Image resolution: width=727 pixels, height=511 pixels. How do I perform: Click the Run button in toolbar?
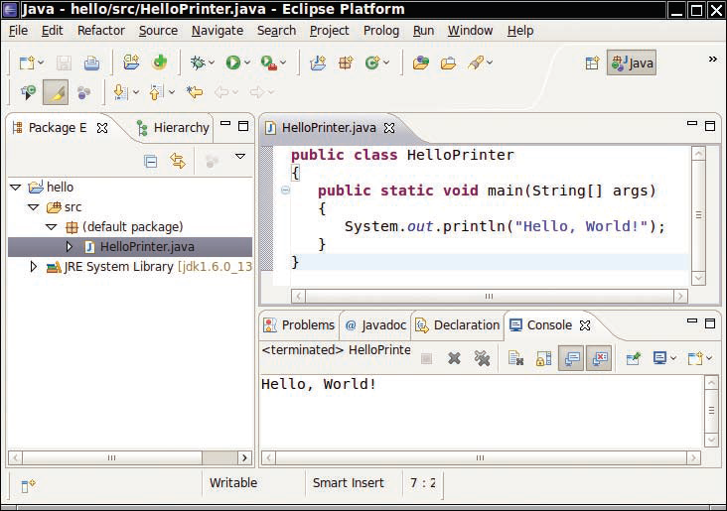(233, 63)
